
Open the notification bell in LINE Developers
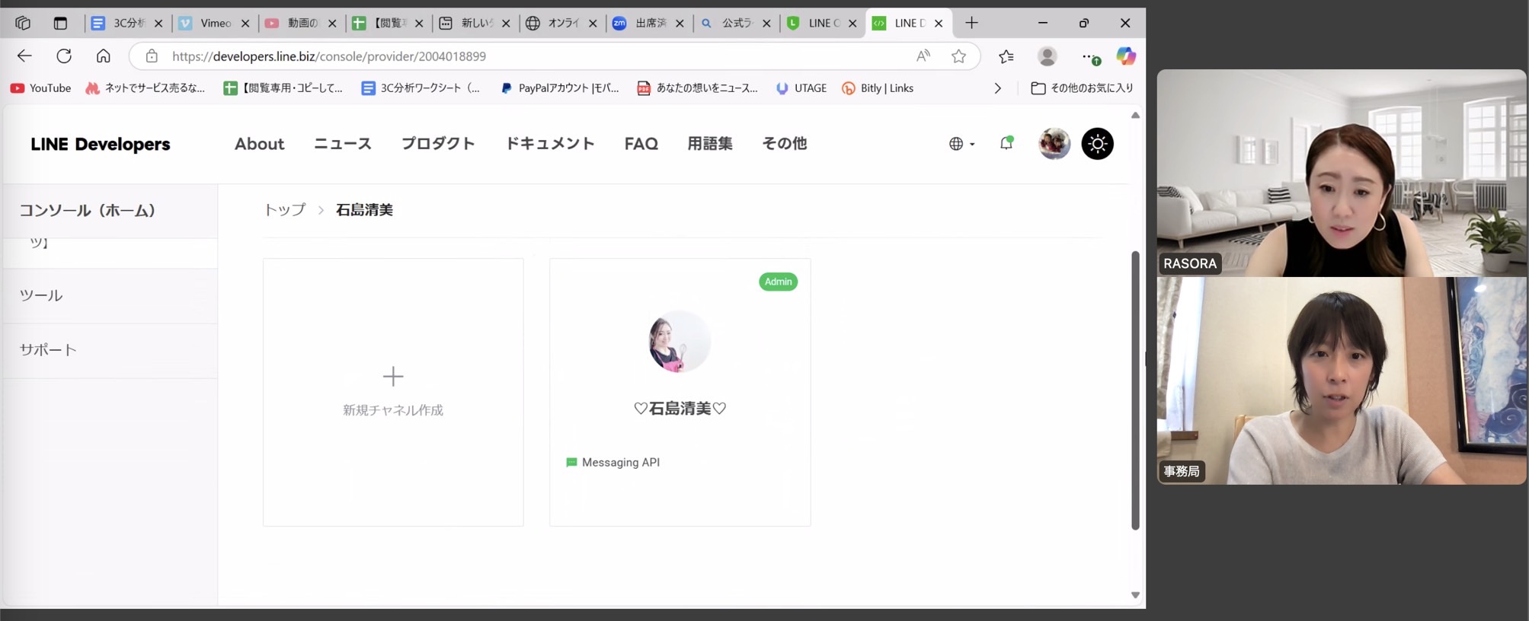tap(1006, 143)
